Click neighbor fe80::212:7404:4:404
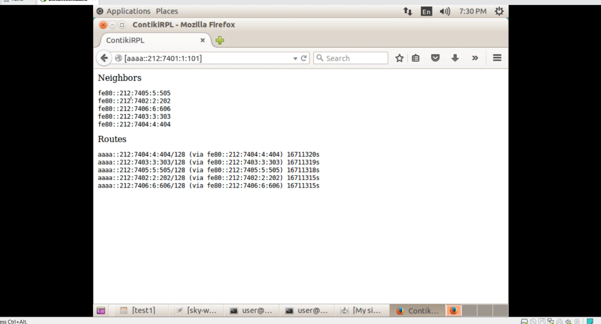 [134, 125]
